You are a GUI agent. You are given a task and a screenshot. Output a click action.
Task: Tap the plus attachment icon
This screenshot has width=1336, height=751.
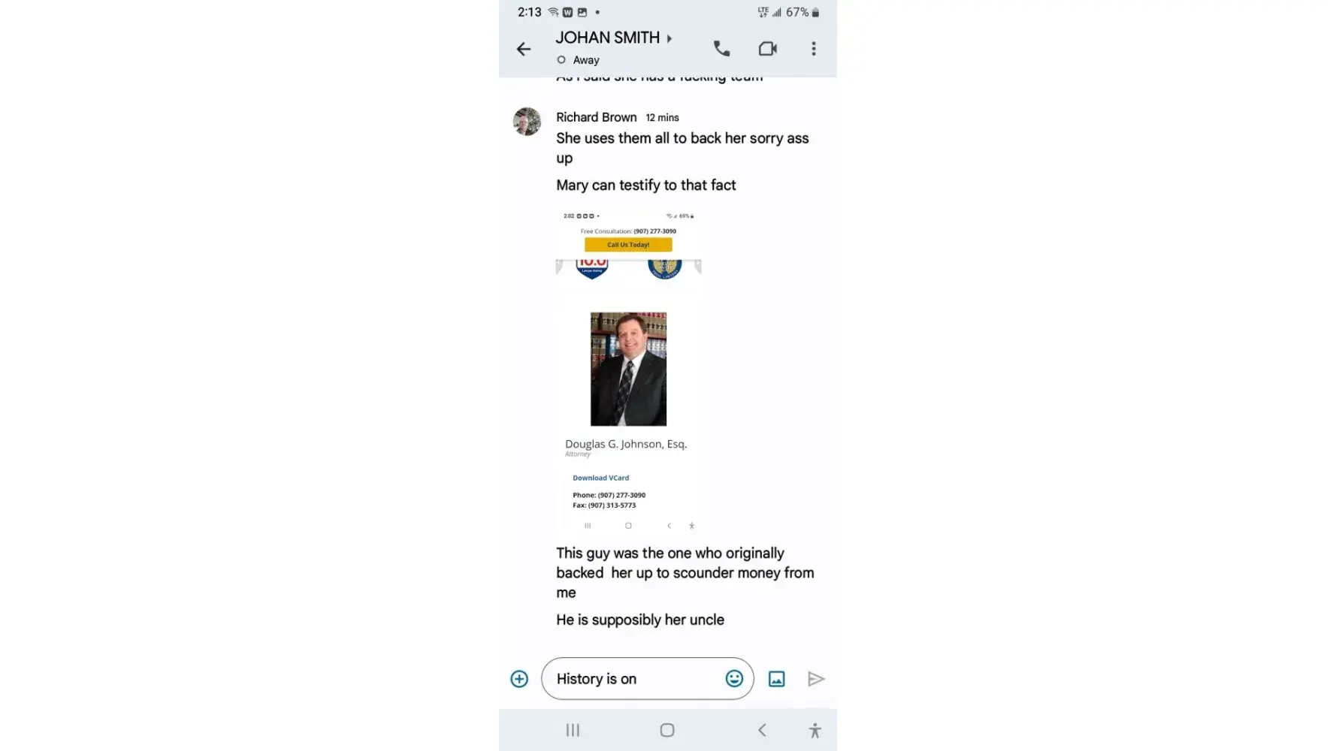[519, 679]
